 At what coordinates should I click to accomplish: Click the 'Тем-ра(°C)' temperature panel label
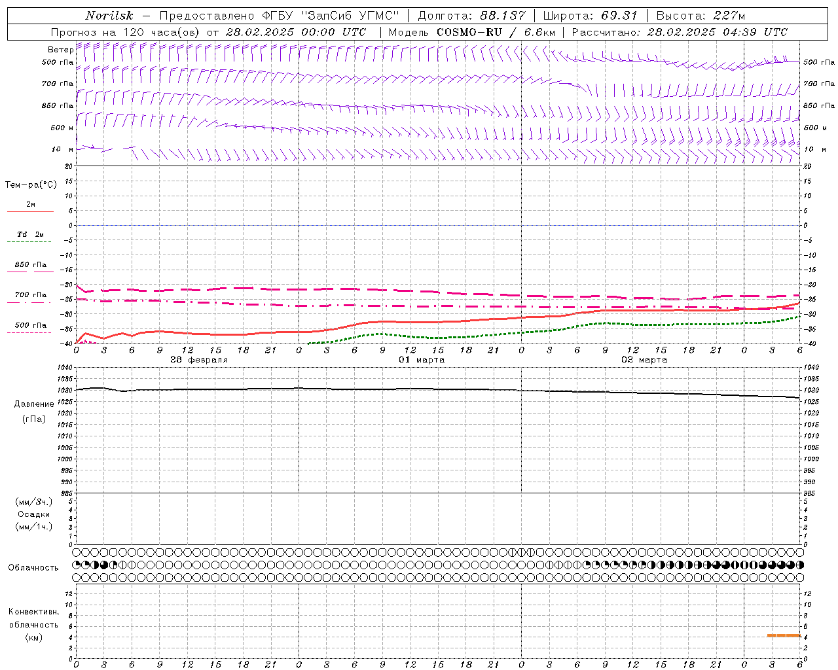pyautogui.click(x=31, y=185)
